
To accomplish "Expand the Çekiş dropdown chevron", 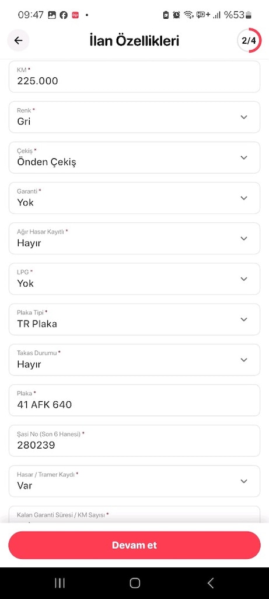I will pyautogui.click(x=244, y=157).
